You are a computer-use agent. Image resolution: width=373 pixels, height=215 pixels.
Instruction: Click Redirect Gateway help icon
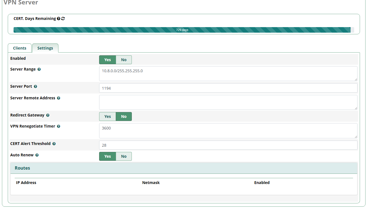(x=48, y=115)
